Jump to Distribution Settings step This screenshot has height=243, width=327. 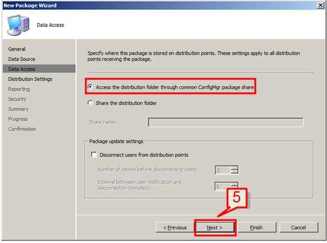coord(30,79)
